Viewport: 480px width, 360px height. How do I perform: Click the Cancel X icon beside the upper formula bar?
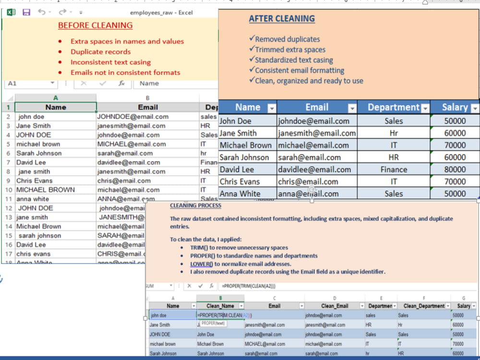point(84,83)
